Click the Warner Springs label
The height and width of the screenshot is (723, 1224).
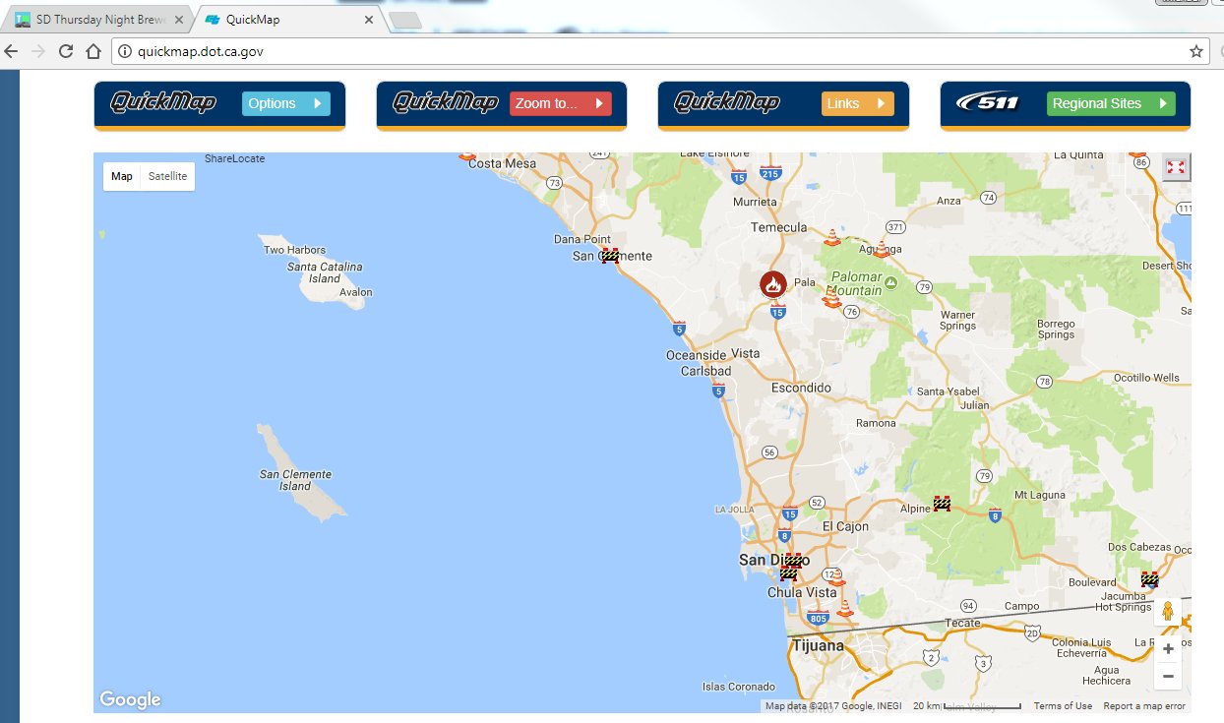click(x=957, y=320)
